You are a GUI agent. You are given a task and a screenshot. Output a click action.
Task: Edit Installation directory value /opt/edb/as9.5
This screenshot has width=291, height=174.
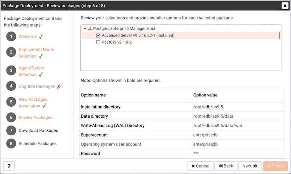coord(238,107)
